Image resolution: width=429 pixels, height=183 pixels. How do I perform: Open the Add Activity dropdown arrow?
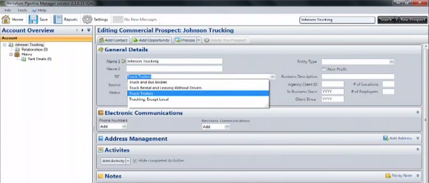128,161
